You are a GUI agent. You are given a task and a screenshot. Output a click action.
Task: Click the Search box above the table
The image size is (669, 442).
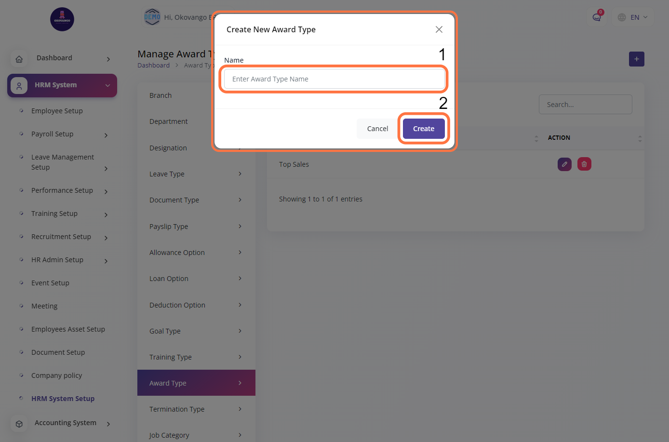[x=585, y=105]
